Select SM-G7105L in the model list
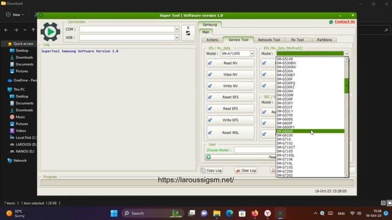Image resolution: width=392 pixels, height=220 pixels. coord(311,155)
